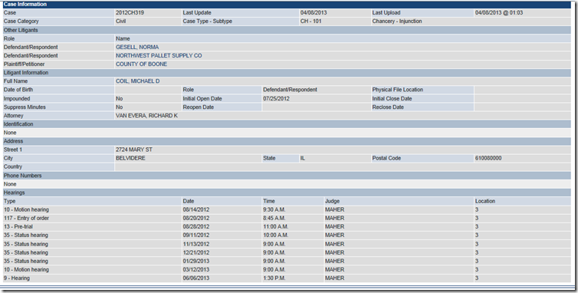Click the hearing time 8:45 A.M.
Screen dimensions: 578x293
coord(274,218)
